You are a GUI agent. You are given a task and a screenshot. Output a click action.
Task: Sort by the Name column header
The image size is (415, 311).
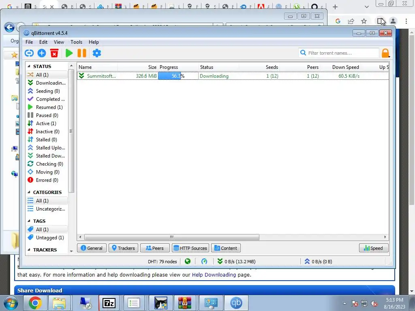pos(97,67)
